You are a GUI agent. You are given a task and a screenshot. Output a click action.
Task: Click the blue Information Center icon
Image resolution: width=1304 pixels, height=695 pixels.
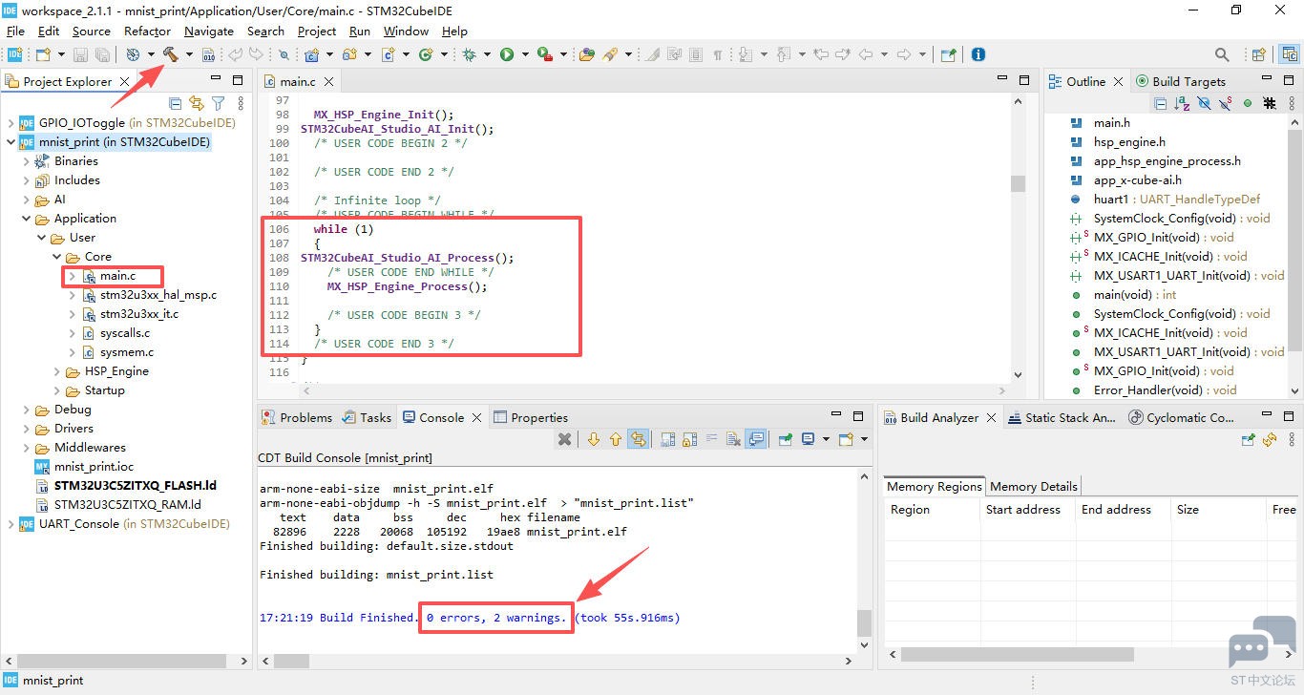(x=978, y=54)
